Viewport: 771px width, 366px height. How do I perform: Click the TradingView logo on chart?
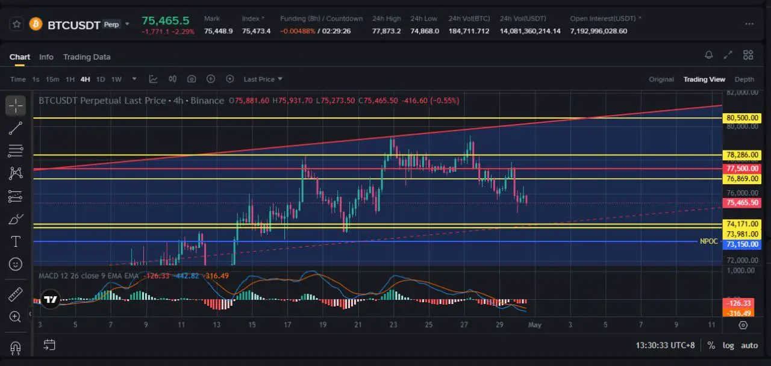tap(51, 299)
